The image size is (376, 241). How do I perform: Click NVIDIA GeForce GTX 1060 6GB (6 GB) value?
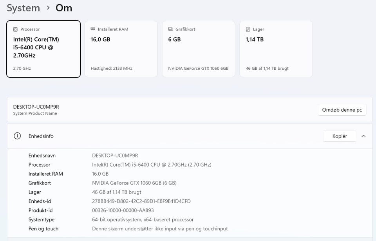pos(134,183)
